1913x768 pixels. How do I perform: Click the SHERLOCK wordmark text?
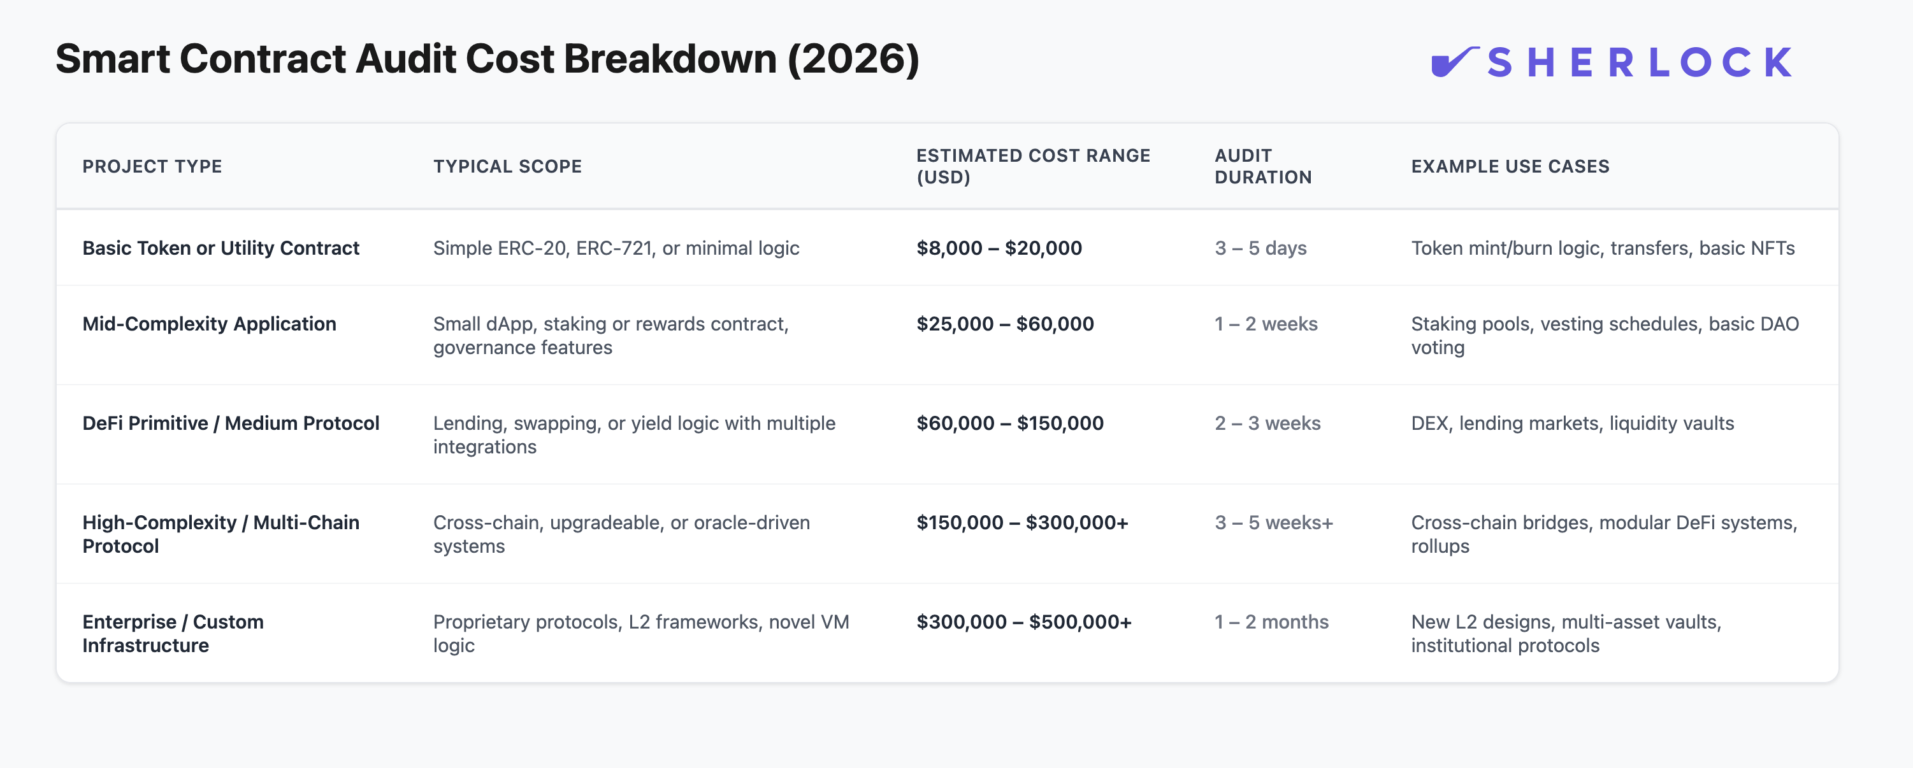click(1640, 62)
